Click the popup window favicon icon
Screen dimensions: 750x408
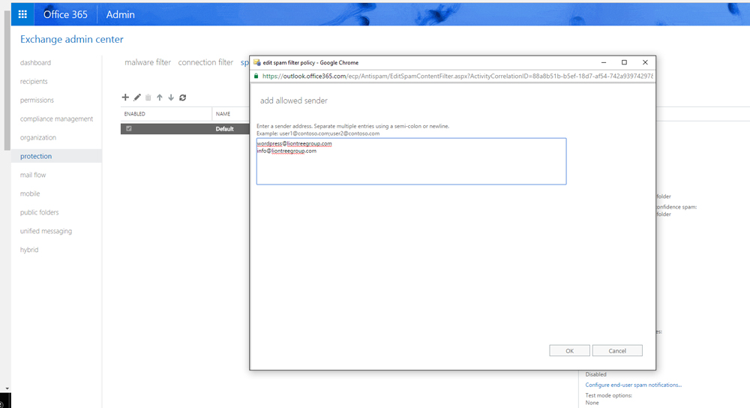tap(256, 63)
